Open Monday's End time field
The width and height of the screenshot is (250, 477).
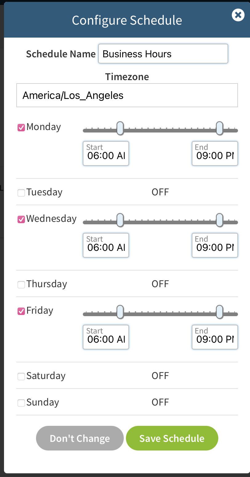[215, 154]
